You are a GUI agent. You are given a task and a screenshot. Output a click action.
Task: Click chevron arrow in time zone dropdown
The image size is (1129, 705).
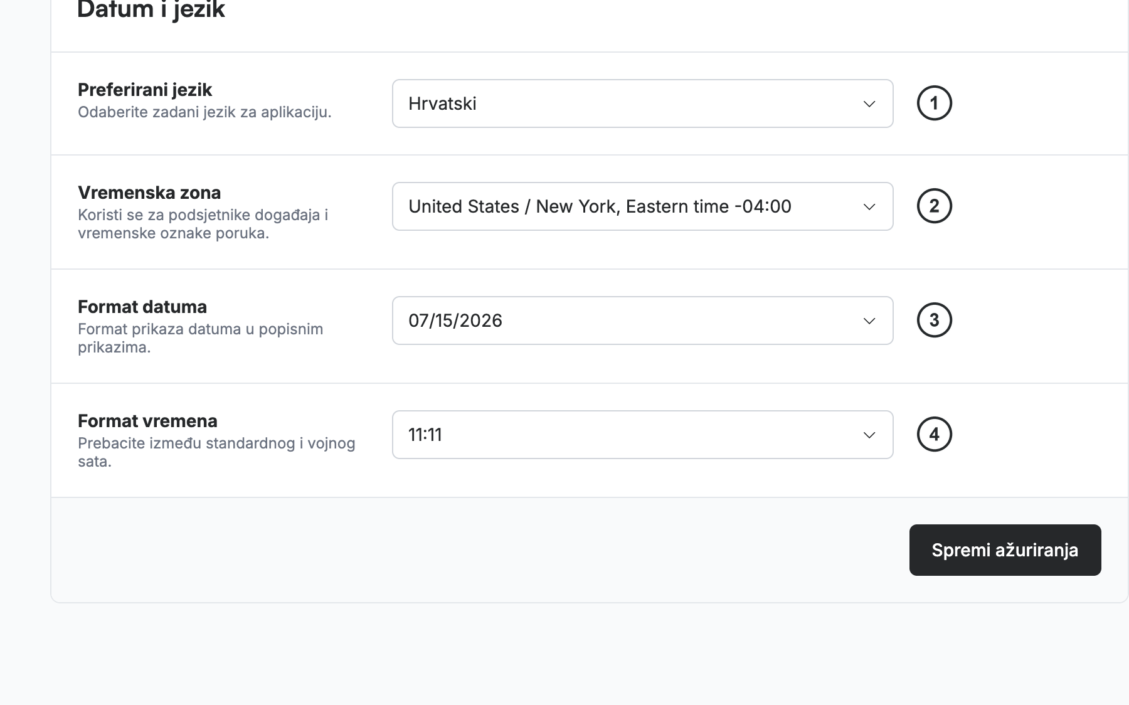[x=869, y=207]
